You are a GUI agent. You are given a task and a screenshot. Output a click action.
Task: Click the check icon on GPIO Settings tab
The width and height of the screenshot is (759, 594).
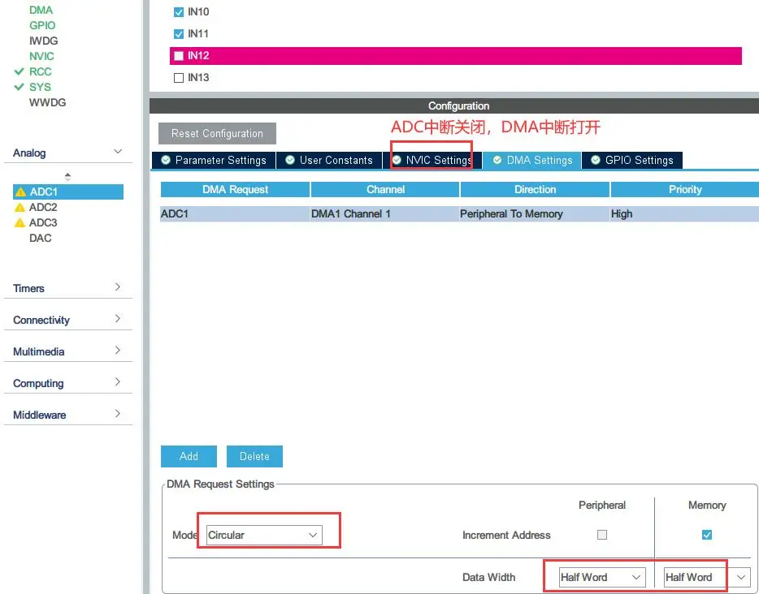(596, 160)
